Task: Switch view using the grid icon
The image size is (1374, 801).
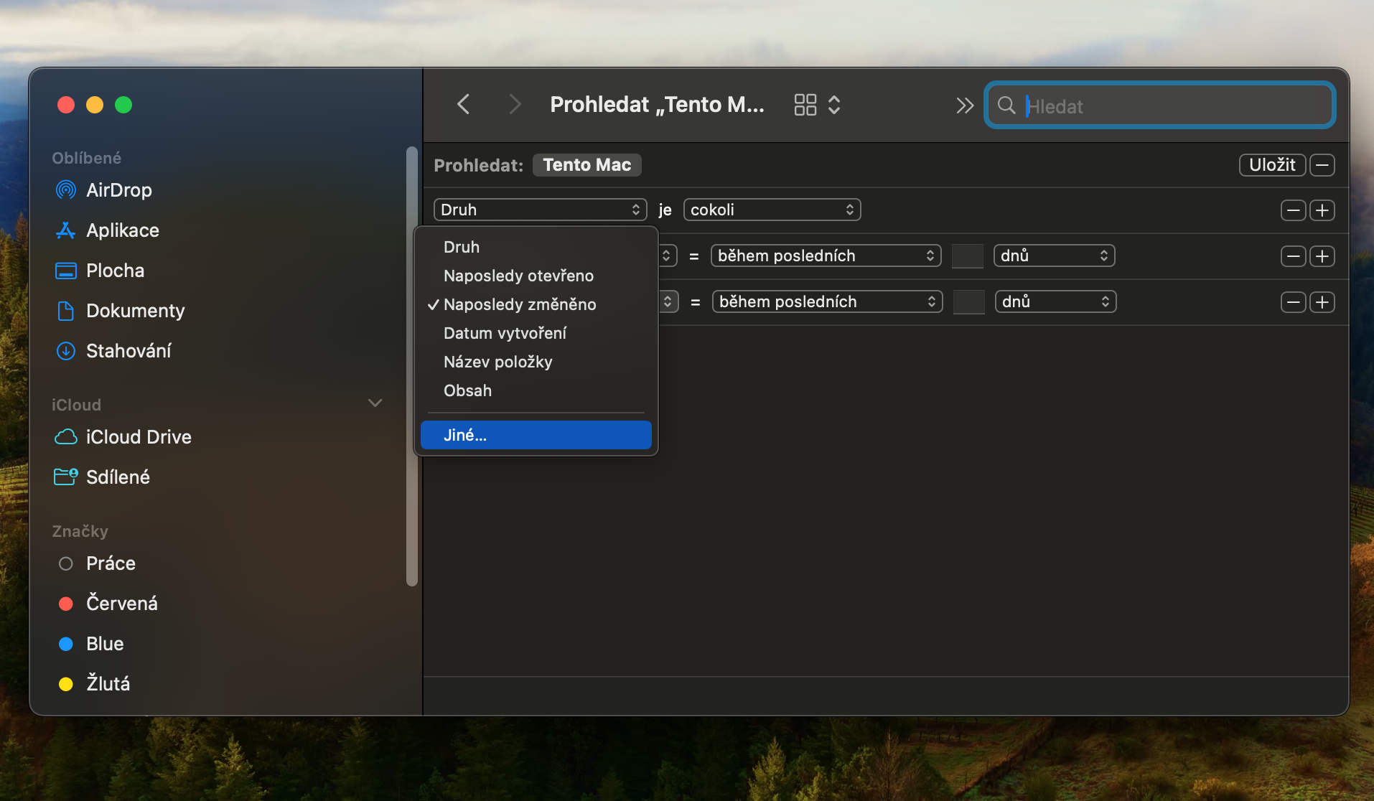Action: (805, 105)
